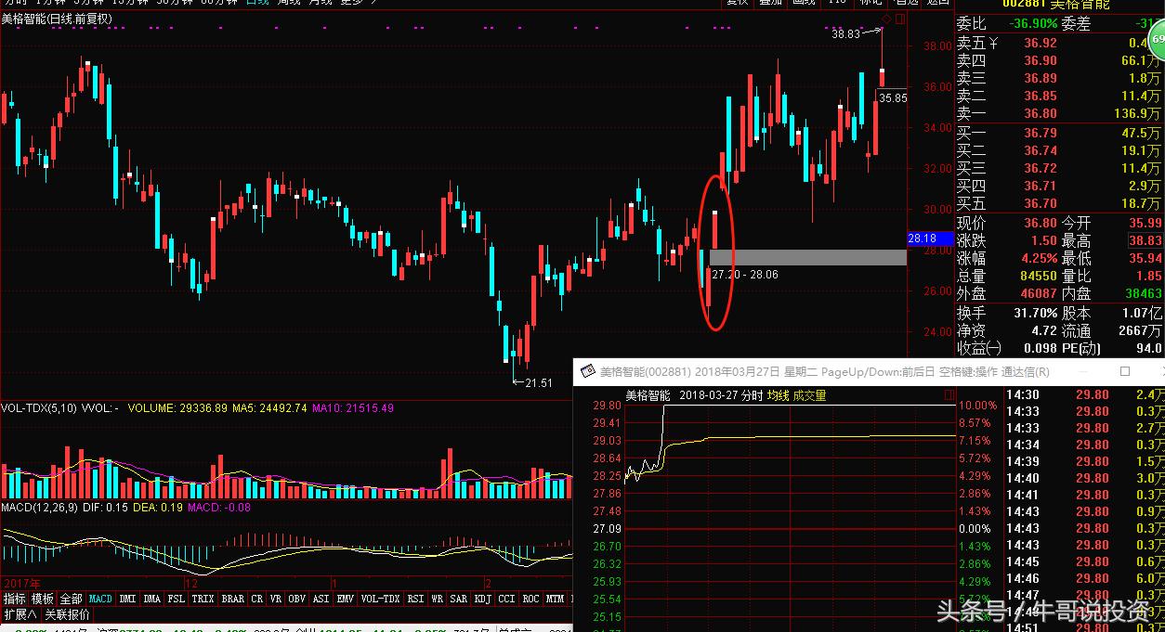
Task: Click the 35.85 price label on chart
Action: [894, 97]
